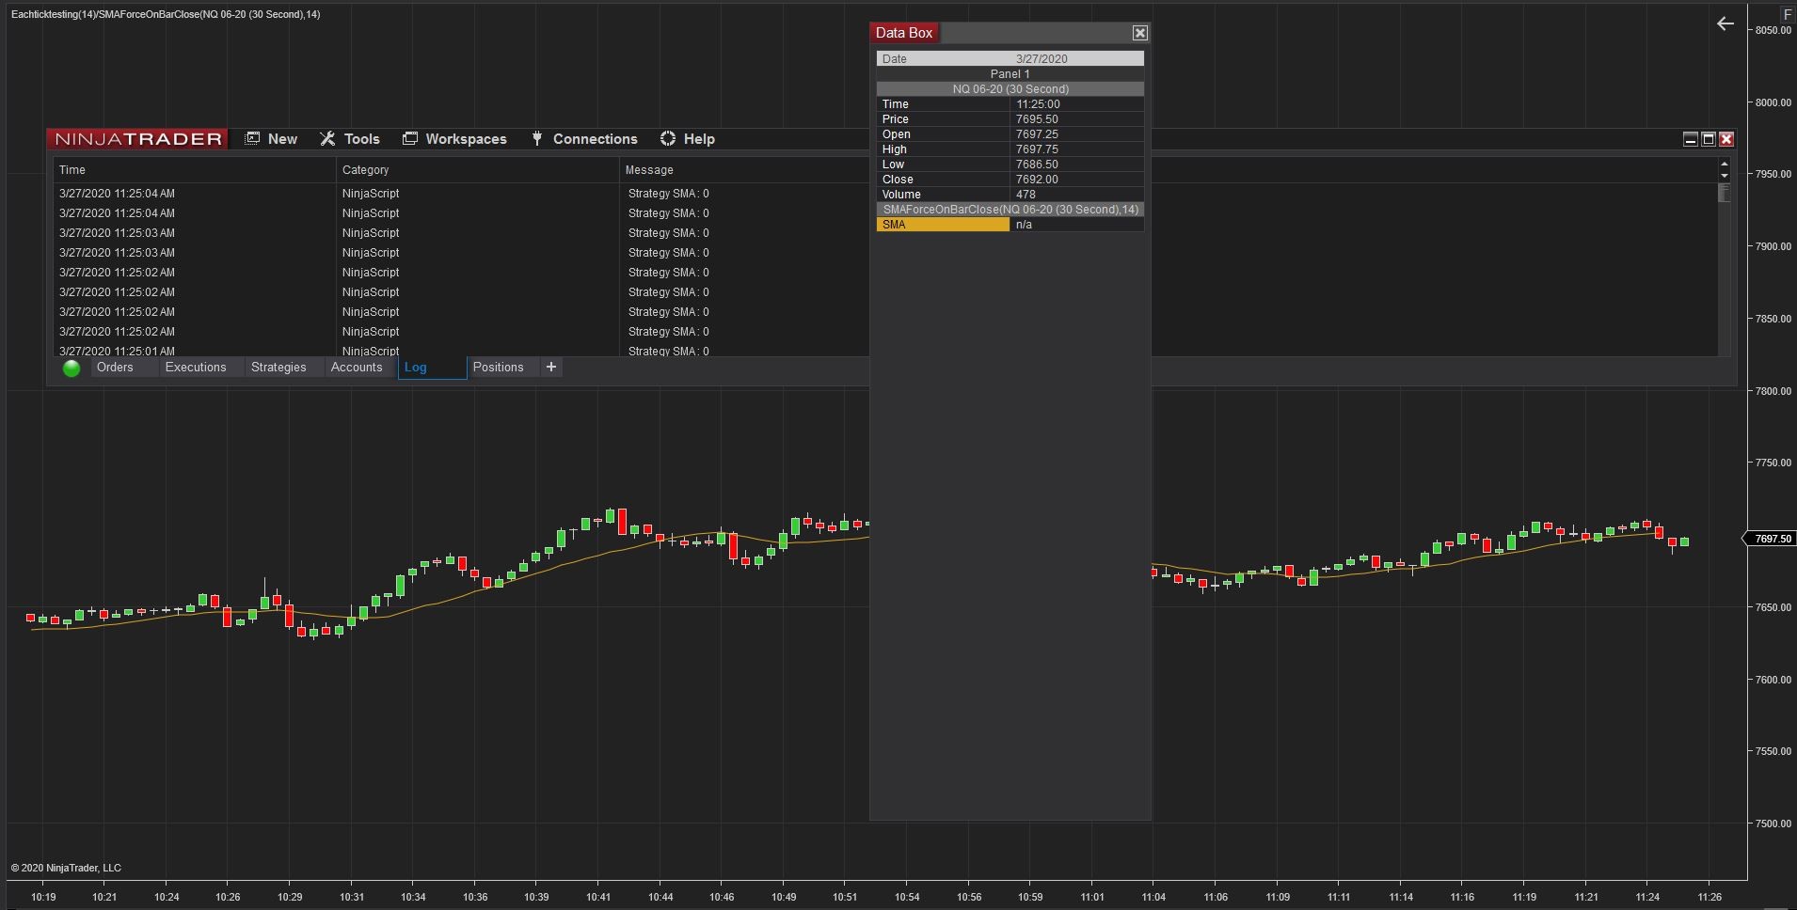The image size is (1797, 910).
Task: Click the Panel 1 row in Data Box
Action: point(1010,74)
